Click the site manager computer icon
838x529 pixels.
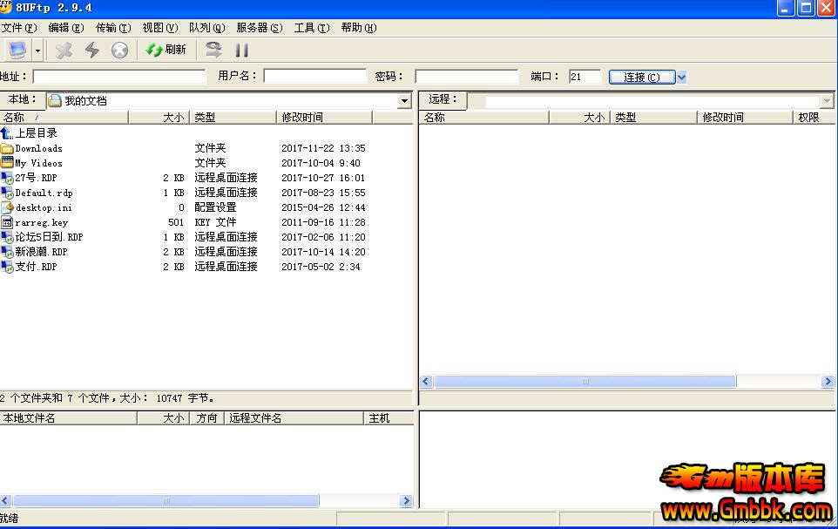(x=16, y=50)
